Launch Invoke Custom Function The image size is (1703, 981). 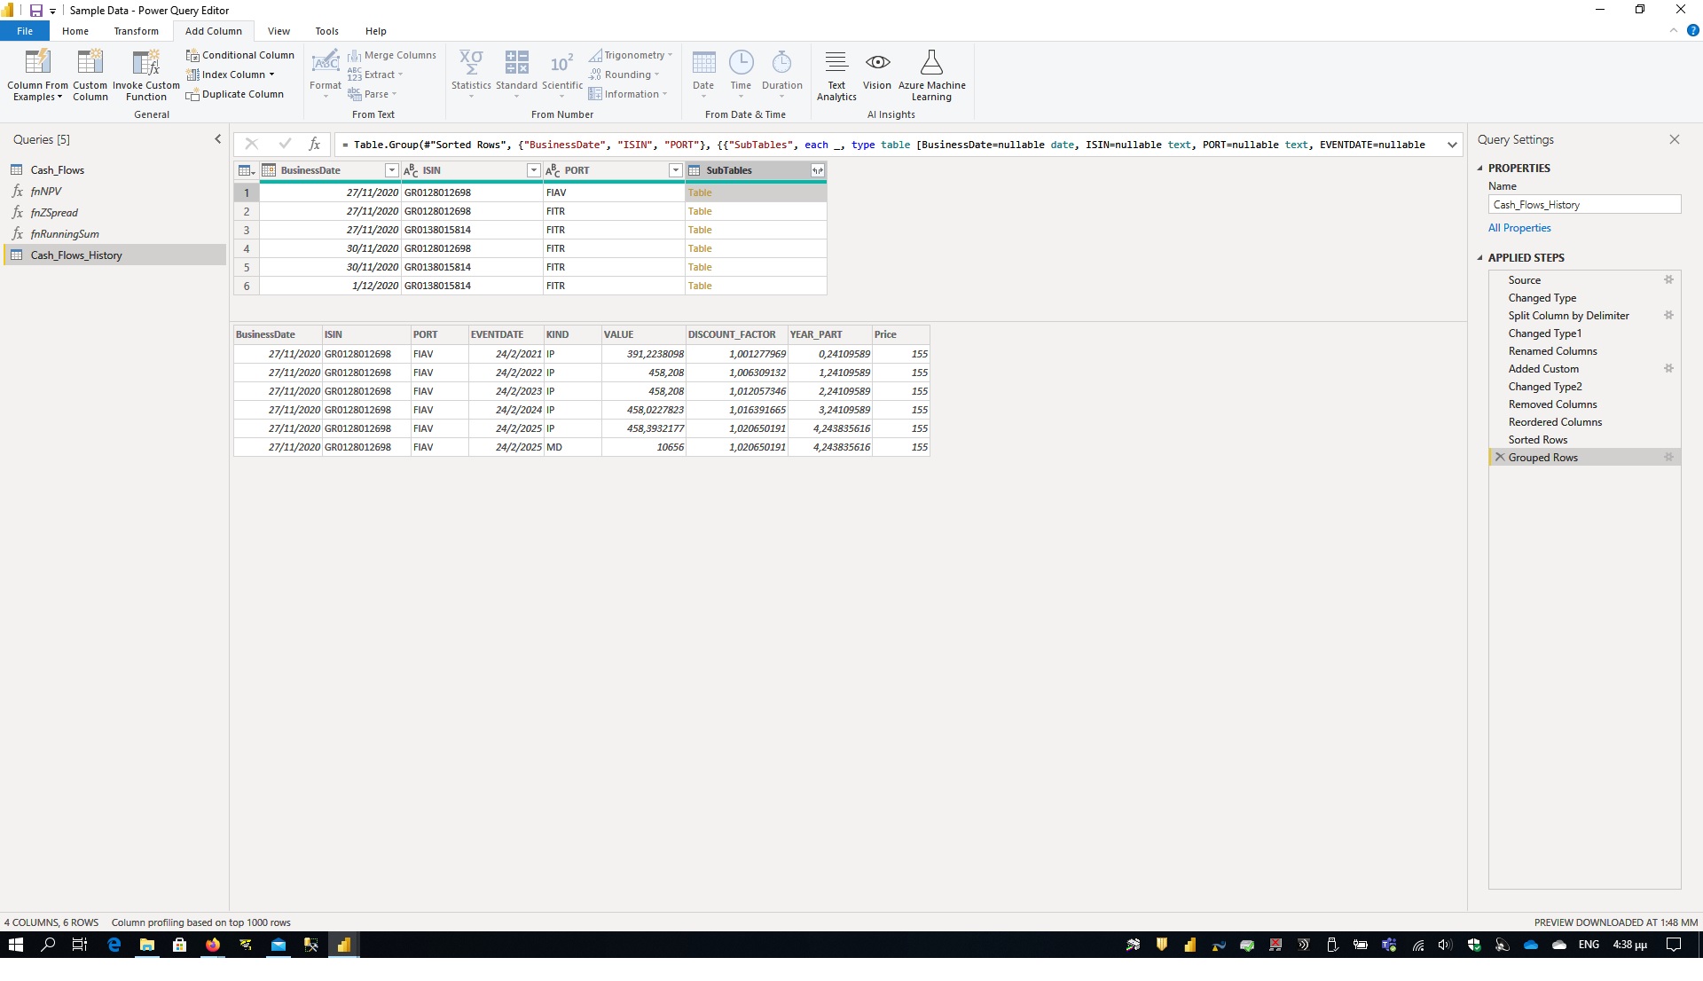[146, 75]
